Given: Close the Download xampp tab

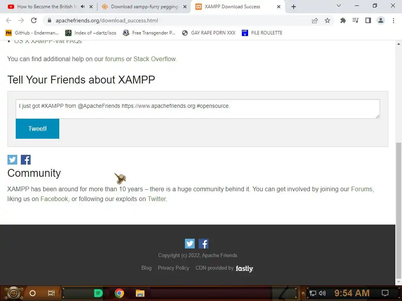Looking at the screenshot, I should pos(185,7).
